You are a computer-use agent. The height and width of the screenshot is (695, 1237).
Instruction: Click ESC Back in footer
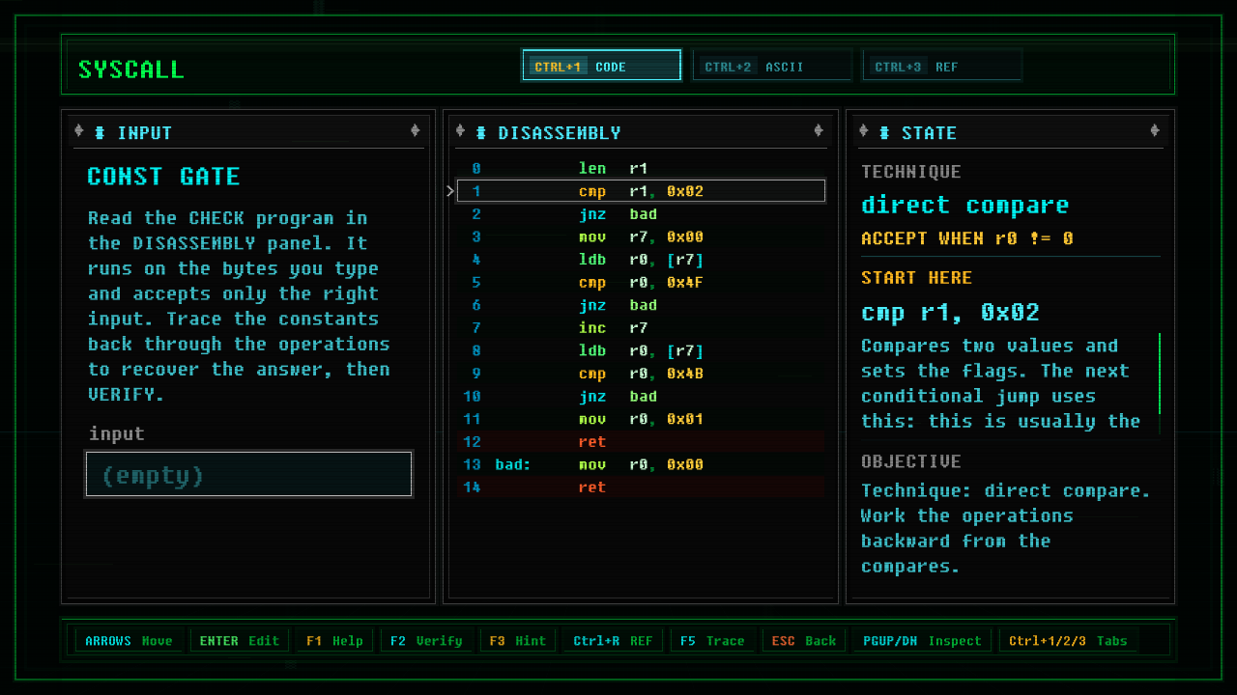803,640
